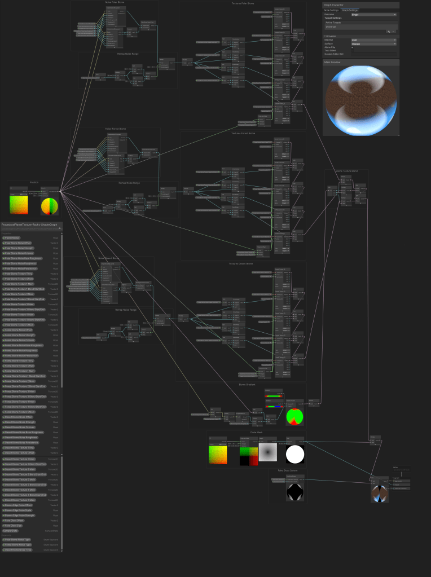Open the Surface dropdown set to Opaque

373,44
